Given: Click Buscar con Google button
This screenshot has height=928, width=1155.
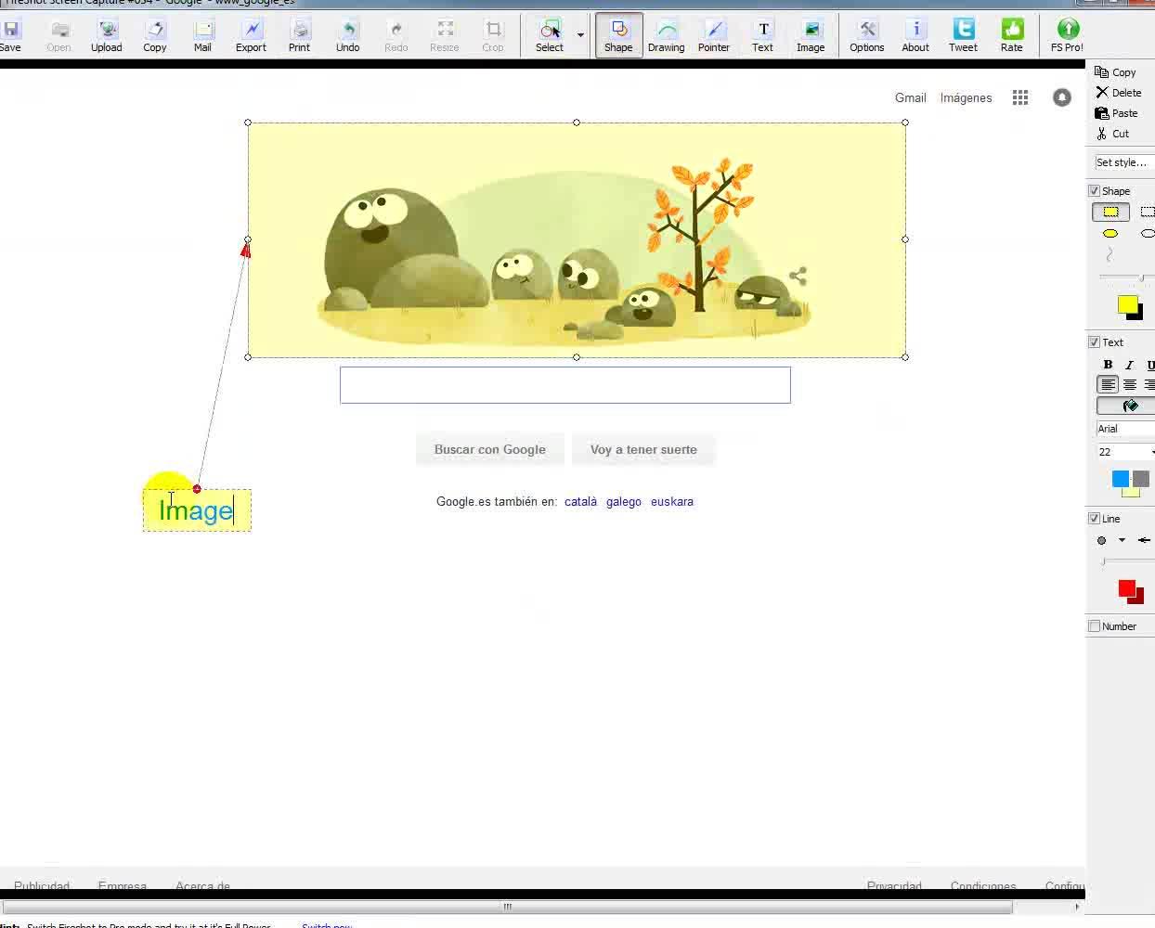Looking at the screenshot, I should 490,449.
